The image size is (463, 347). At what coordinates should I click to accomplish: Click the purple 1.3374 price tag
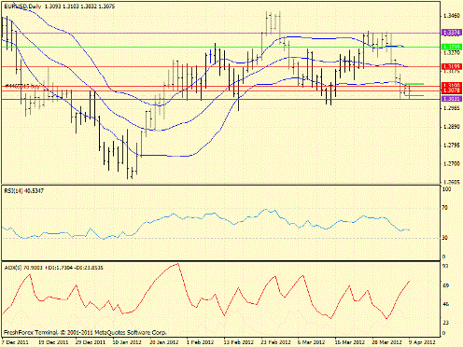click(452, 33)
